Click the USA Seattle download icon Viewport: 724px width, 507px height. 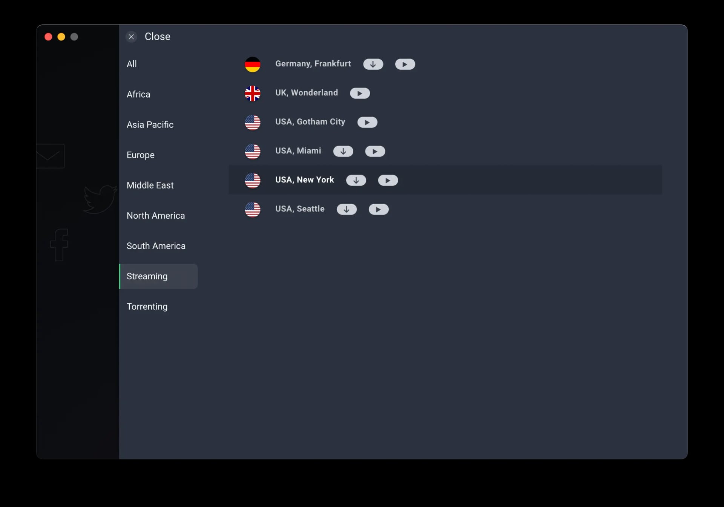click(346, 209)
